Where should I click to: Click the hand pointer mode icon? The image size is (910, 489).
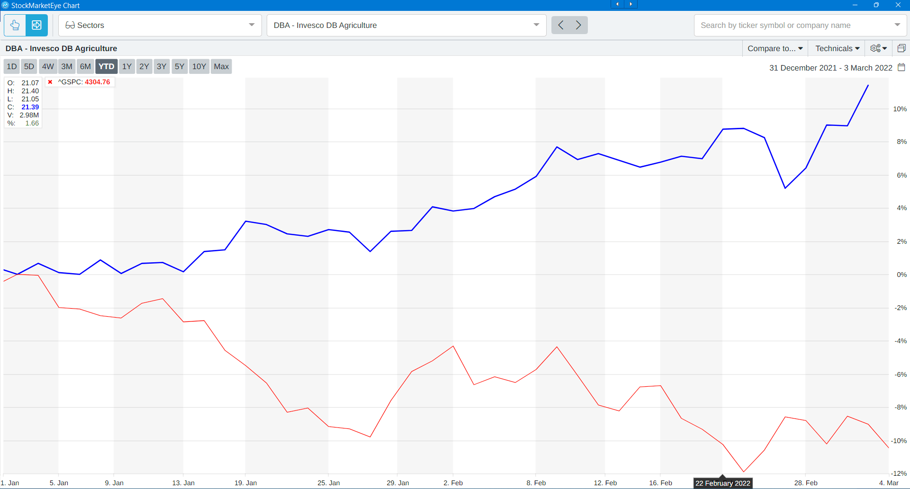point(15,25)
